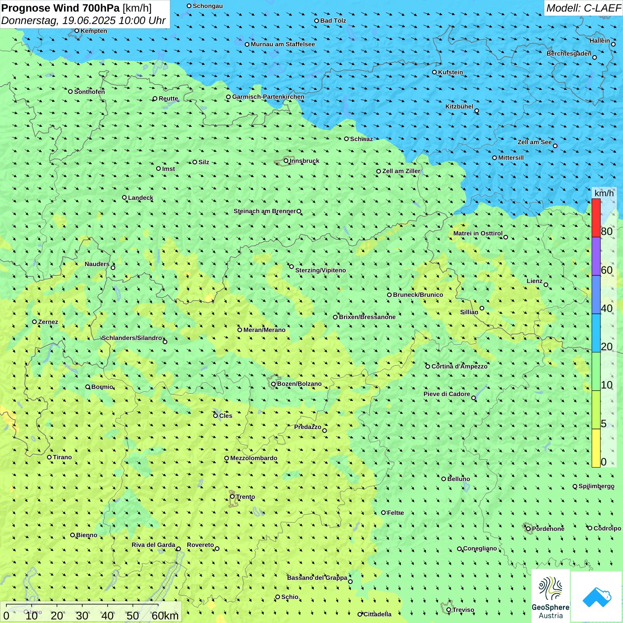This screenshot has height=623, width=623.
Task: Click the 'Predazzo' label
Action: [307, 427]
